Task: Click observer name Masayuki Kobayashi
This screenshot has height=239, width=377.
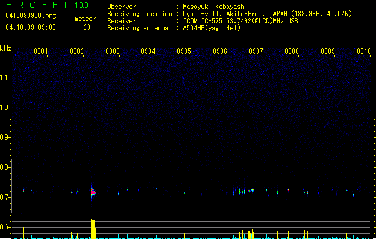Action: click(215, 7)
